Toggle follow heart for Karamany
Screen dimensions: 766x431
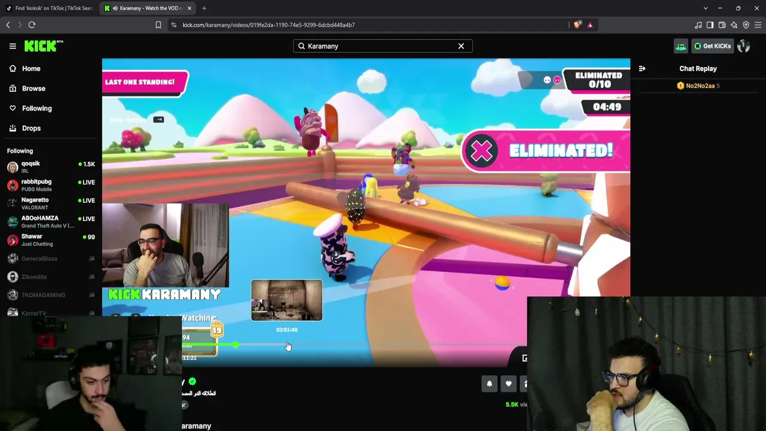(509, 384)
